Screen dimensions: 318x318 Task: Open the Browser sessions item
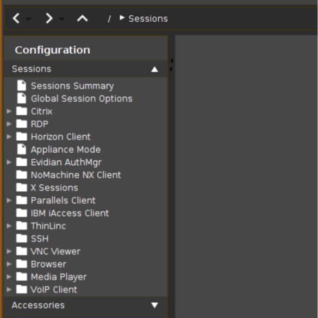(x=48, y=264)
